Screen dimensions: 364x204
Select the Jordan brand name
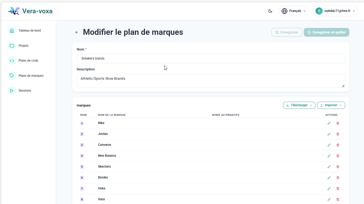[x=103, y=134]
